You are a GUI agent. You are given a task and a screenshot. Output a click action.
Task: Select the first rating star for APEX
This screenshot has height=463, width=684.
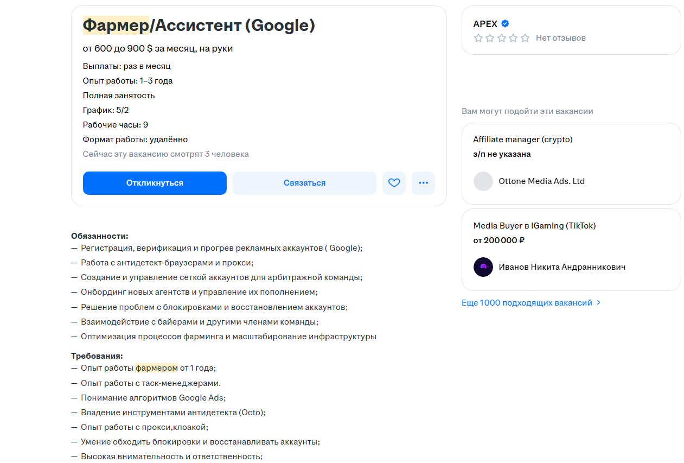[x=478, y=38]
